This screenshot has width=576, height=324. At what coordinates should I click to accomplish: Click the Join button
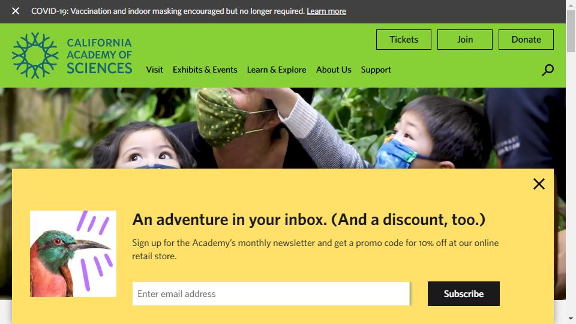pos(464,40)
